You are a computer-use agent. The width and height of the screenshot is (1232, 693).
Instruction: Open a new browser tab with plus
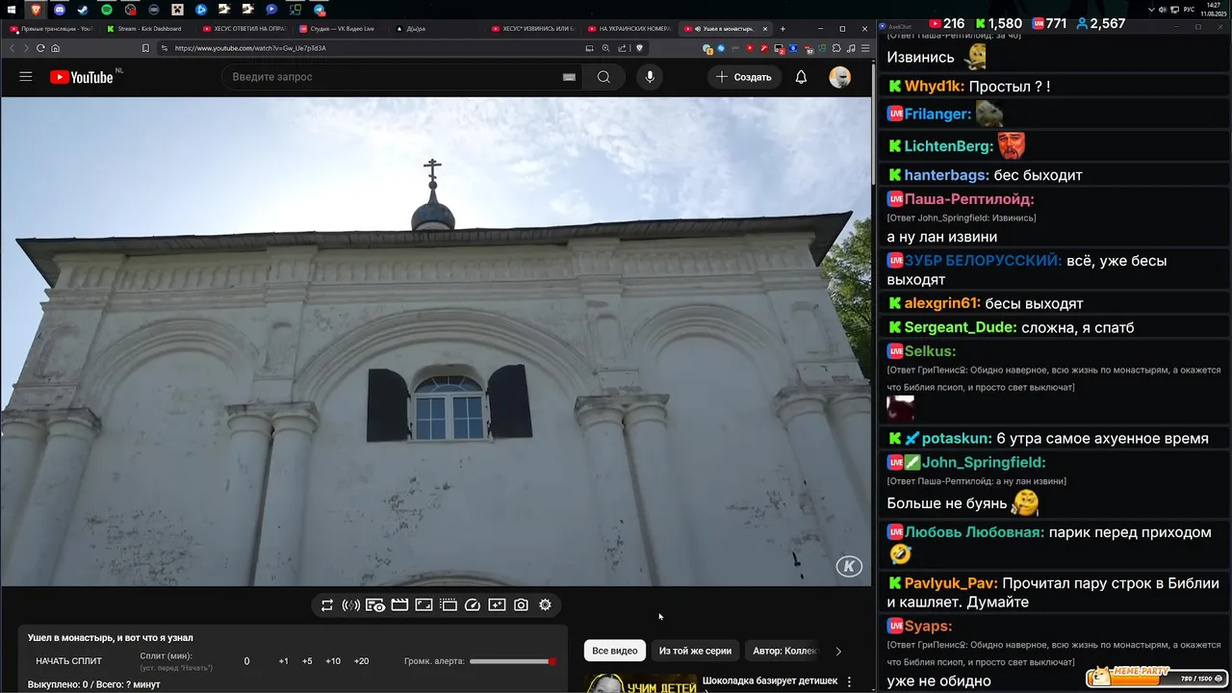pyautogui.click(x=783, y=29)
